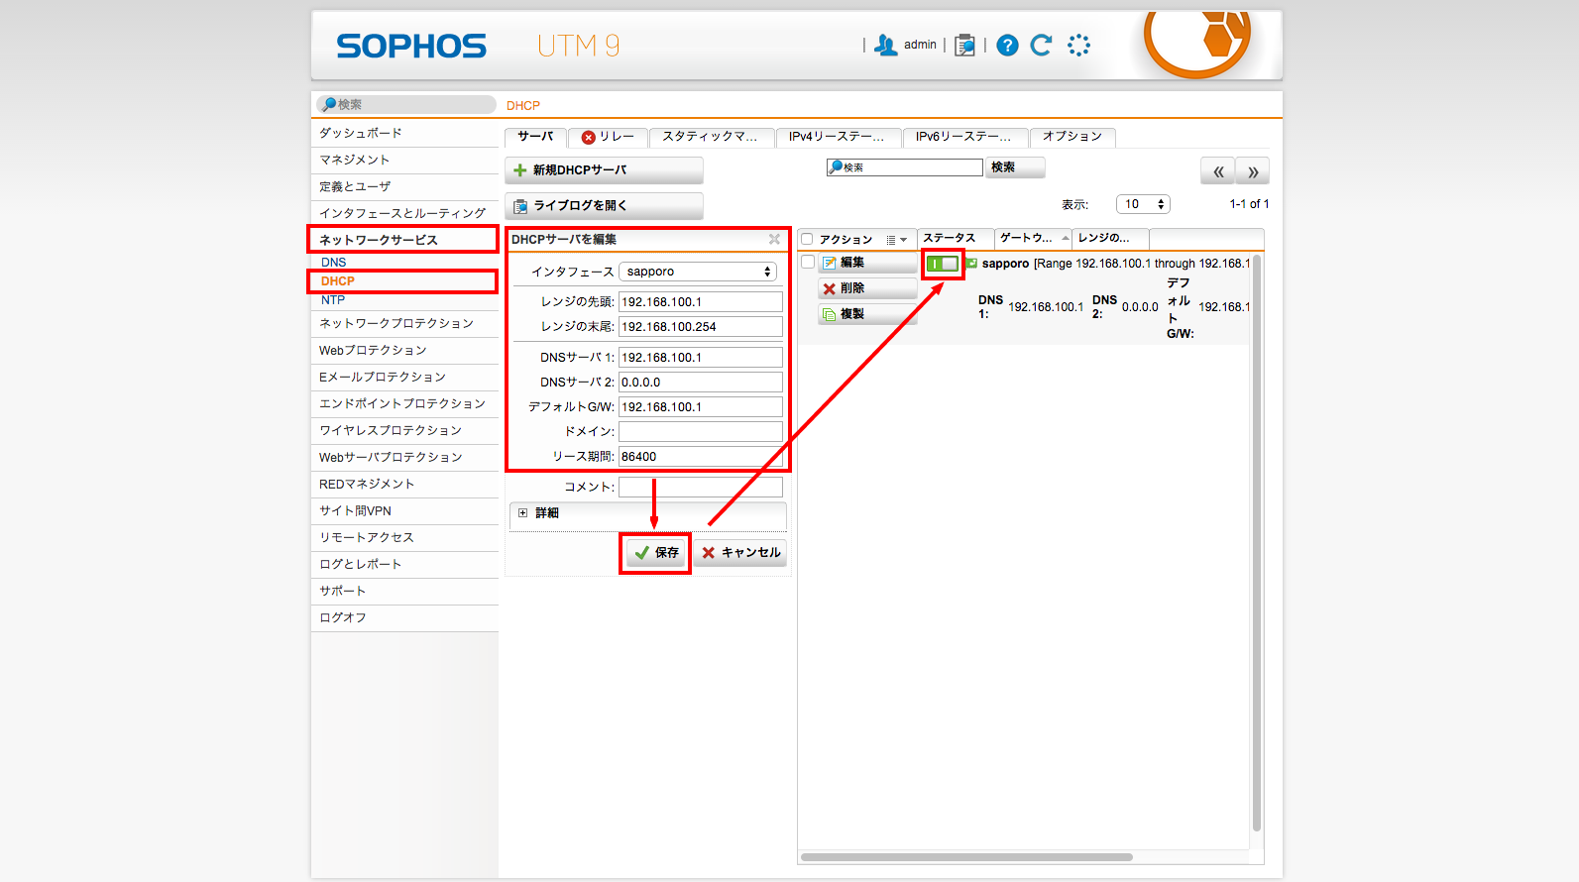Screen dimensions: 1579x882
Task: Click the デフォルトG/W field
Action: (700, 407)
